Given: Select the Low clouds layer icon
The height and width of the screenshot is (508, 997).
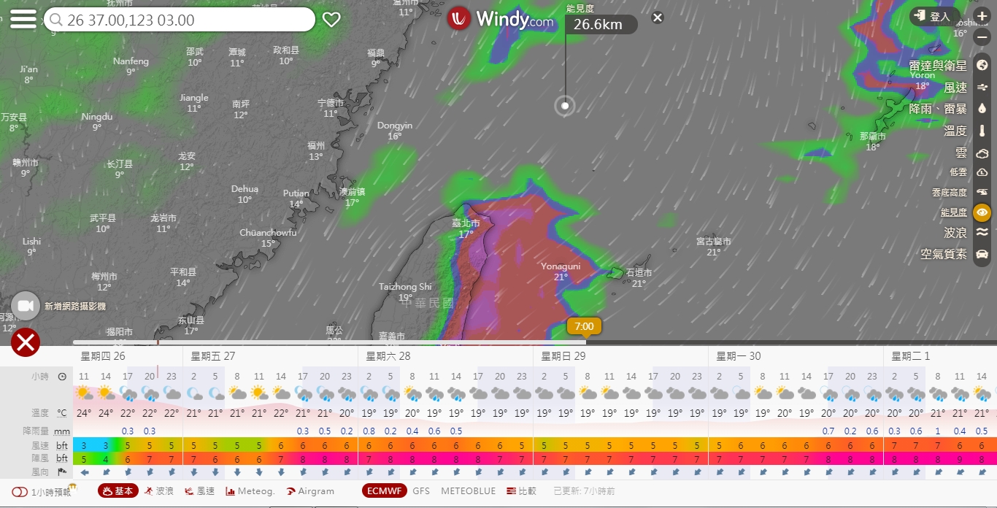Looking at the screenshot, I should click(x=982, y=172).
